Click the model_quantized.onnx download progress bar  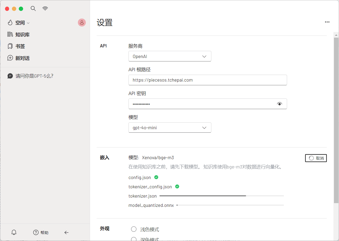[230, 205]
